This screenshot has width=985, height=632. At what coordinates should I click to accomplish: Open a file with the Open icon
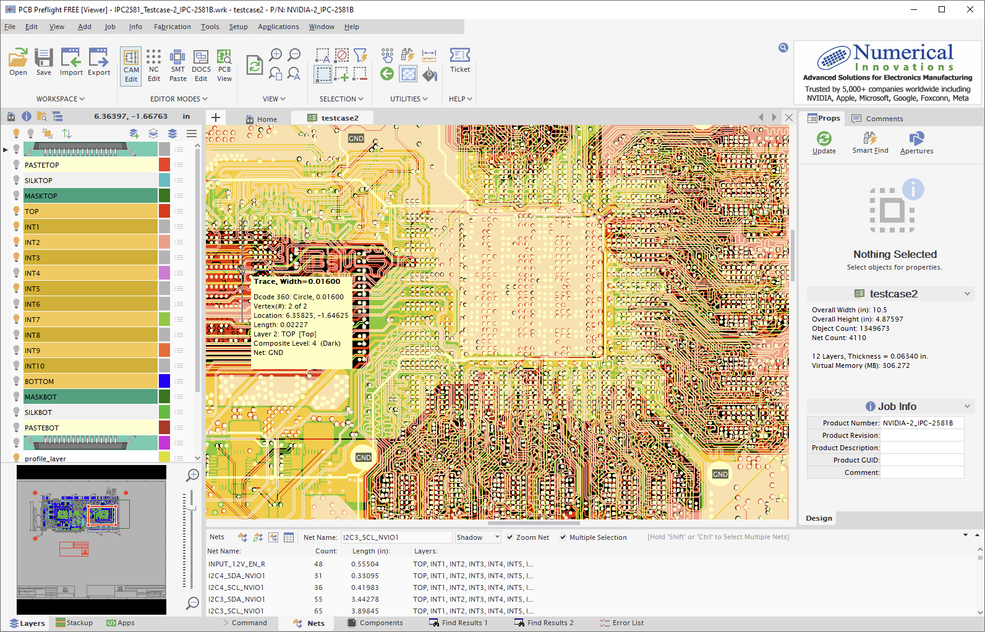click(18, 62)
